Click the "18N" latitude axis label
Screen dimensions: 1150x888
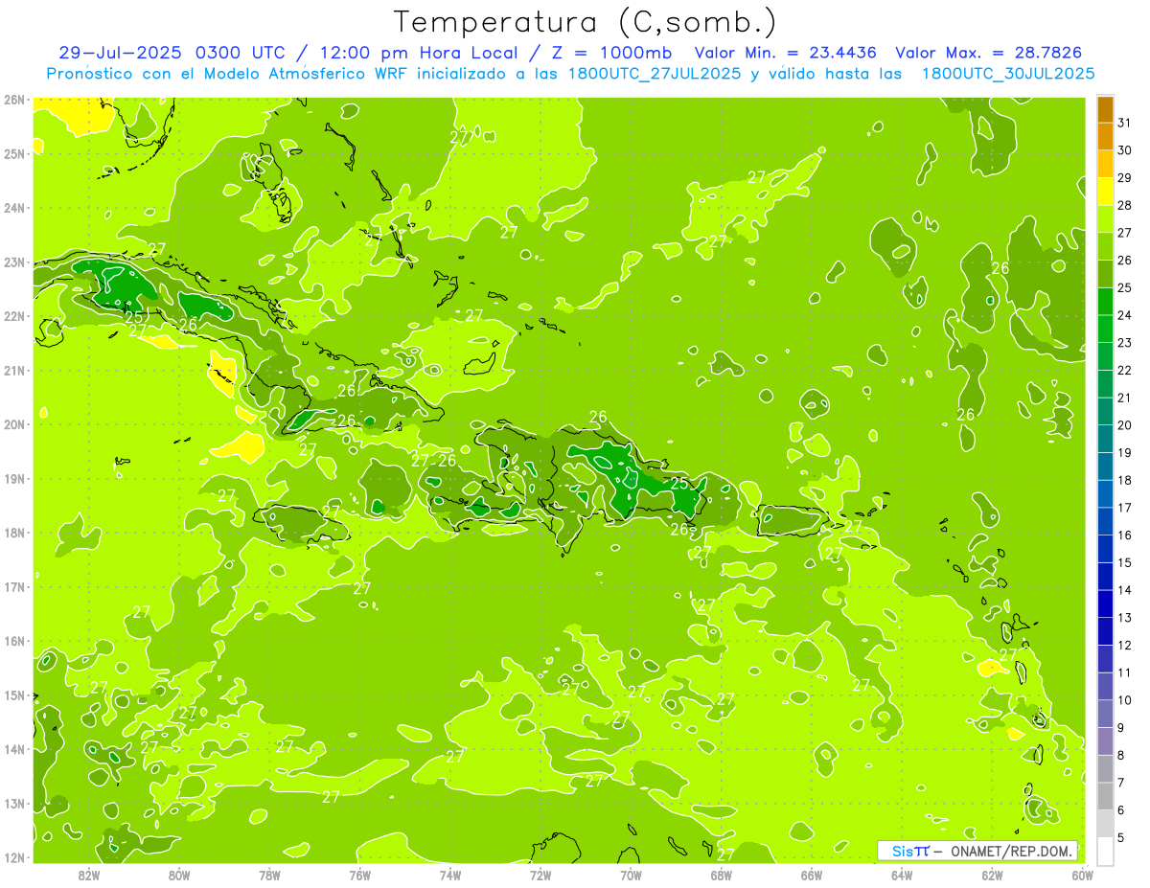point(13,533)
